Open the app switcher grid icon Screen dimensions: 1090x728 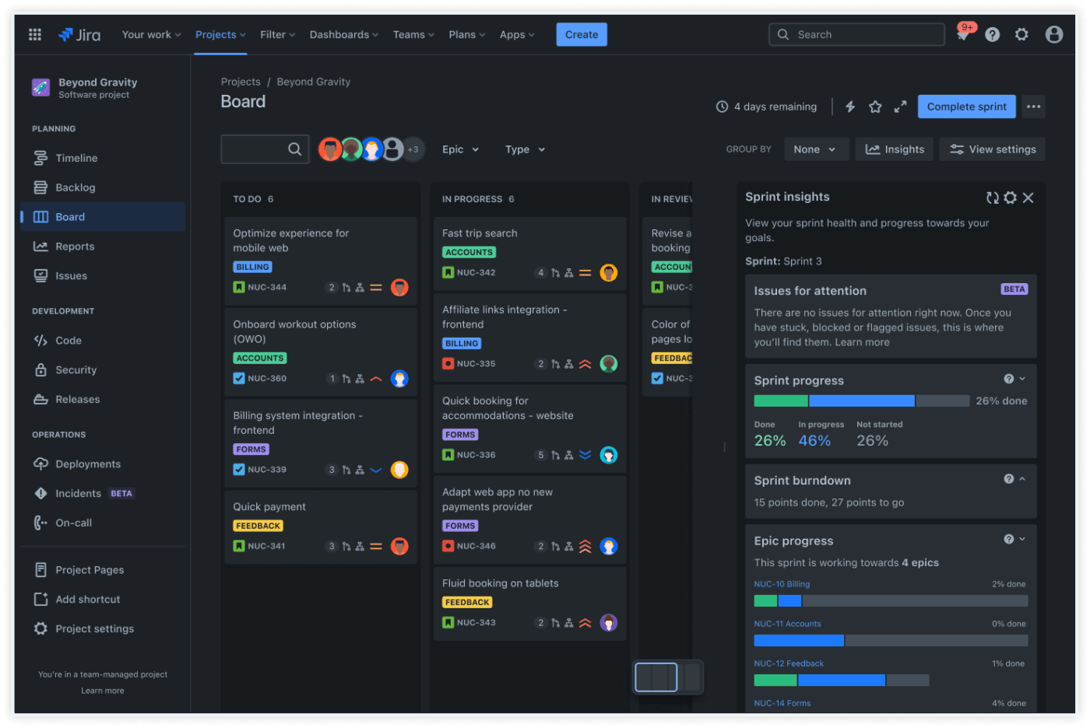coord(35,34)
